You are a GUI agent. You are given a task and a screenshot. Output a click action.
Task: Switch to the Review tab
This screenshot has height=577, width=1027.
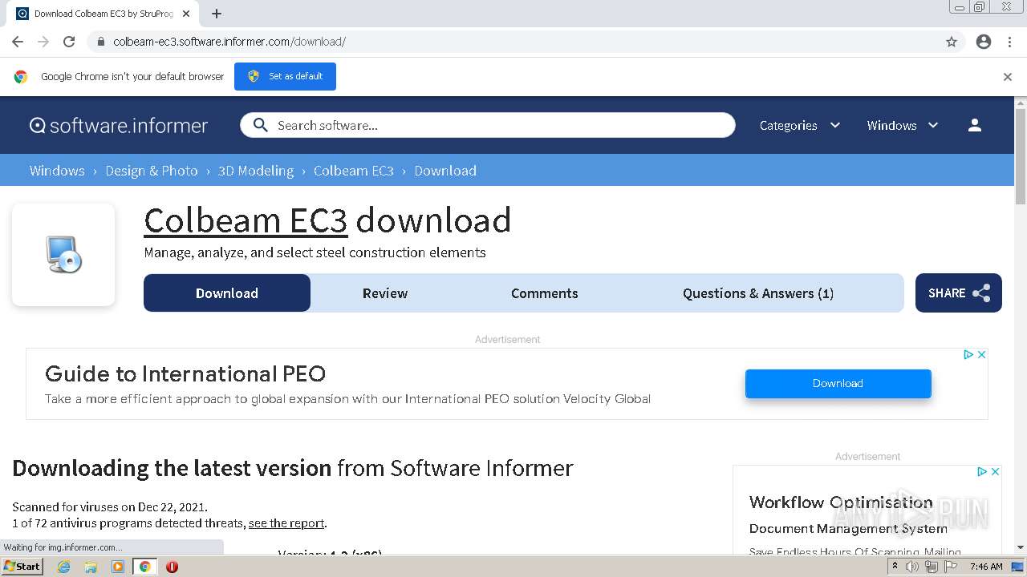(385, 293)
